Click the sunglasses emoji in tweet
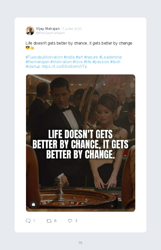 28,48
